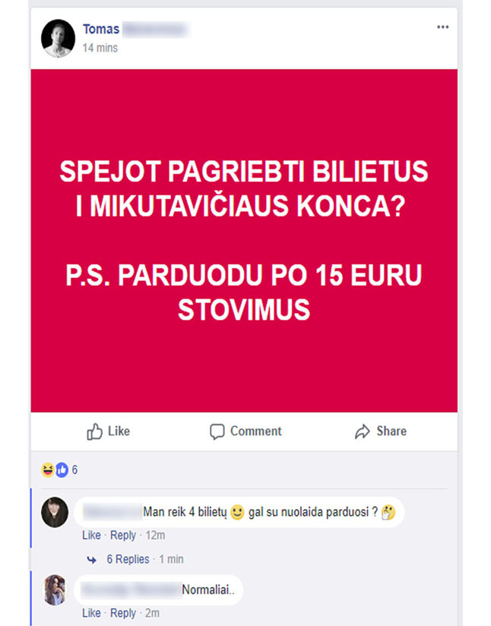Click the blue Like reaction icon
Viewport: 491px width, 626px height.
[62, 470]
